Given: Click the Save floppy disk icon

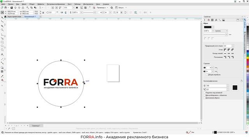Looking at the screenshot, I should click(12, 8).
